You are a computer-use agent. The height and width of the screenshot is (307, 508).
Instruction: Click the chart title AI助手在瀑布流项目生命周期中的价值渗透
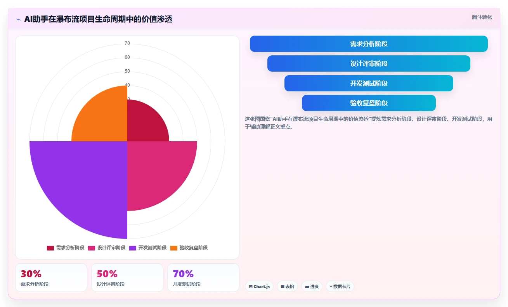[98, 19]
